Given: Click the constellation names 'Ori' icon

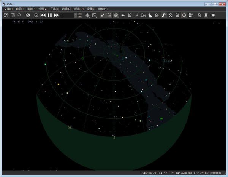Looking at the screenshot, I should [143, 15].
